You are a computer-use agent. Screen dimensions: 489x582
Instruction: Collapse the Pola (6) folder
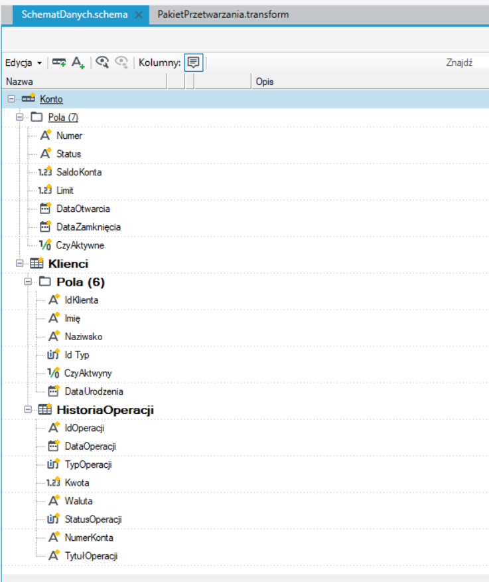pyautogui.click(x=28, y=282)
